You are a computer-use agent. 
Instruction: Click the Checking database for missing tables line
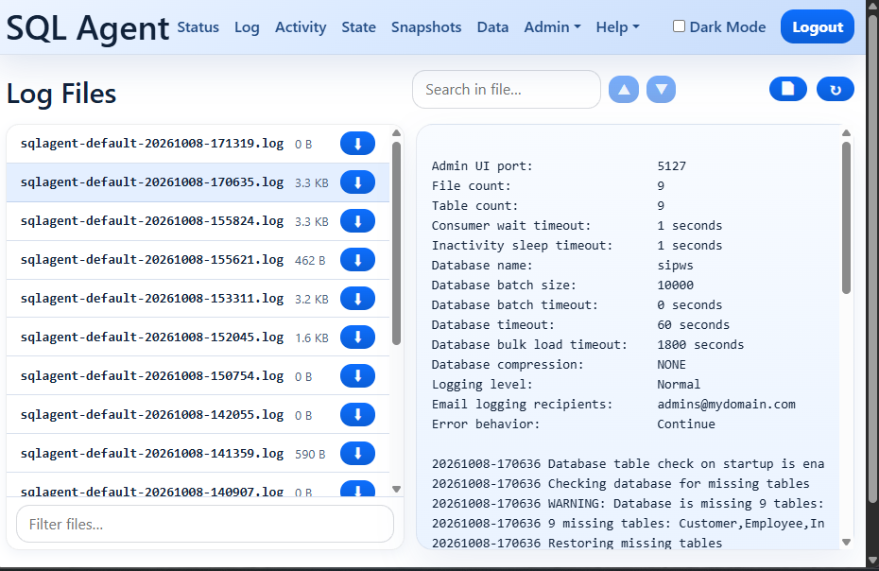click(x=621, y=483)
